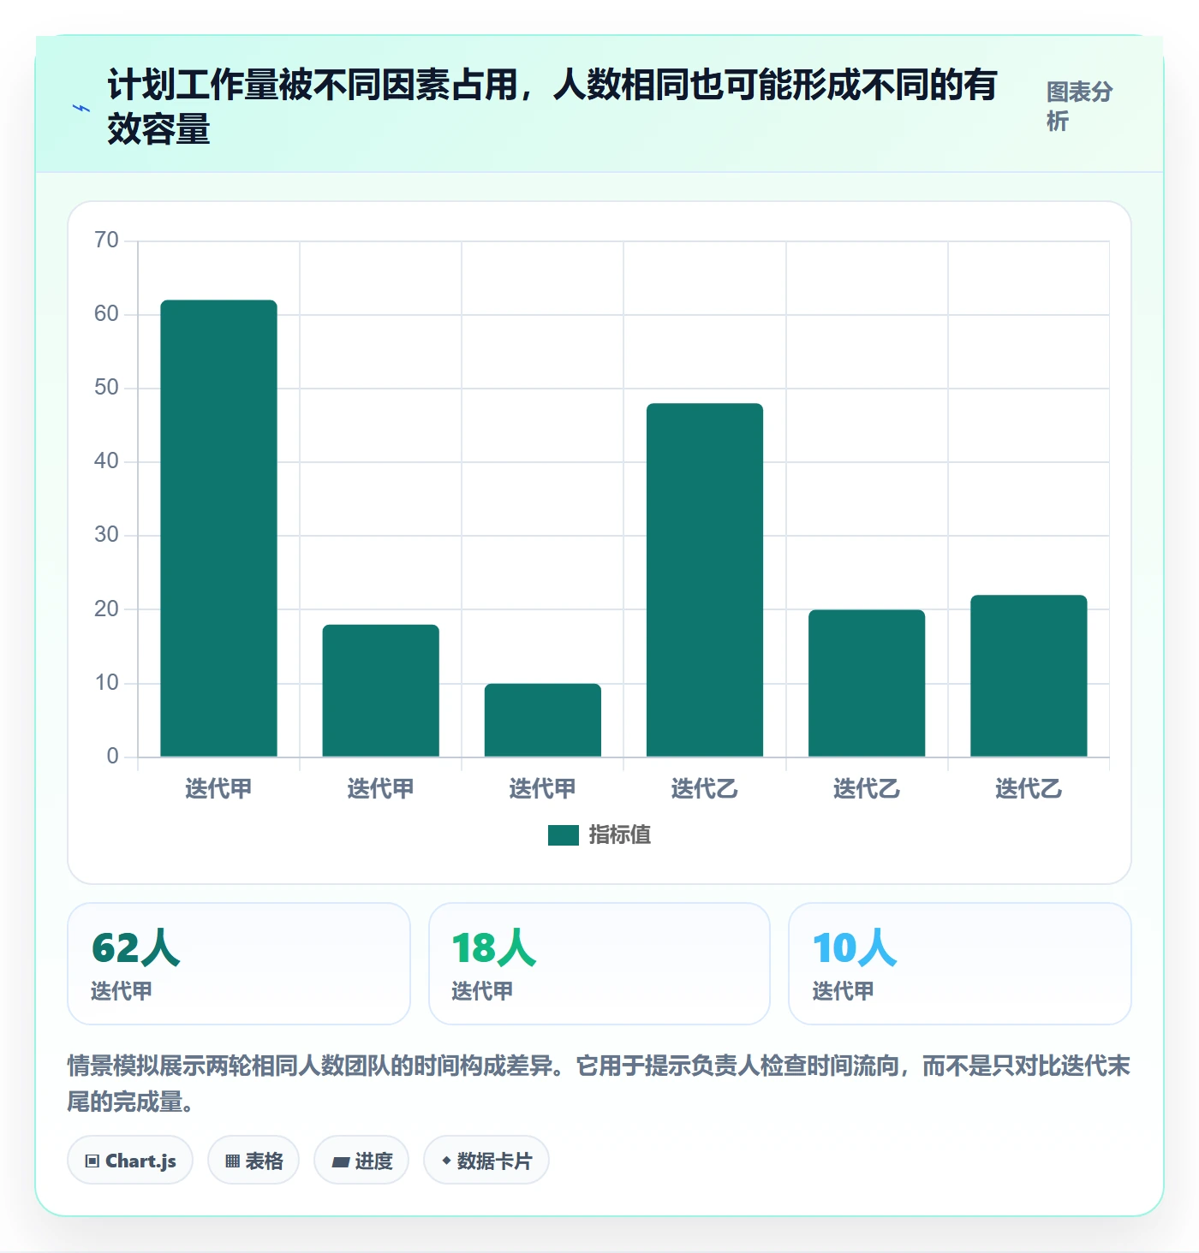Click the y-axis label 0
1199x1253 pixels.
113,757
